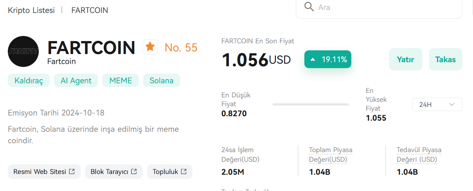Click external link icon beside Resmi Web Sitesi
The width and height of the screenshot is (473, 191).
point(72,171)
